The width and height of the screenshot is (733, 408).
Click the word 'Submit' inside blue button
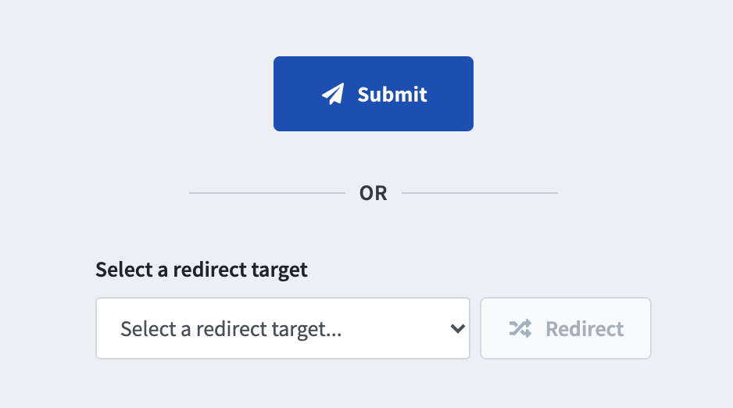pos(392,95)
